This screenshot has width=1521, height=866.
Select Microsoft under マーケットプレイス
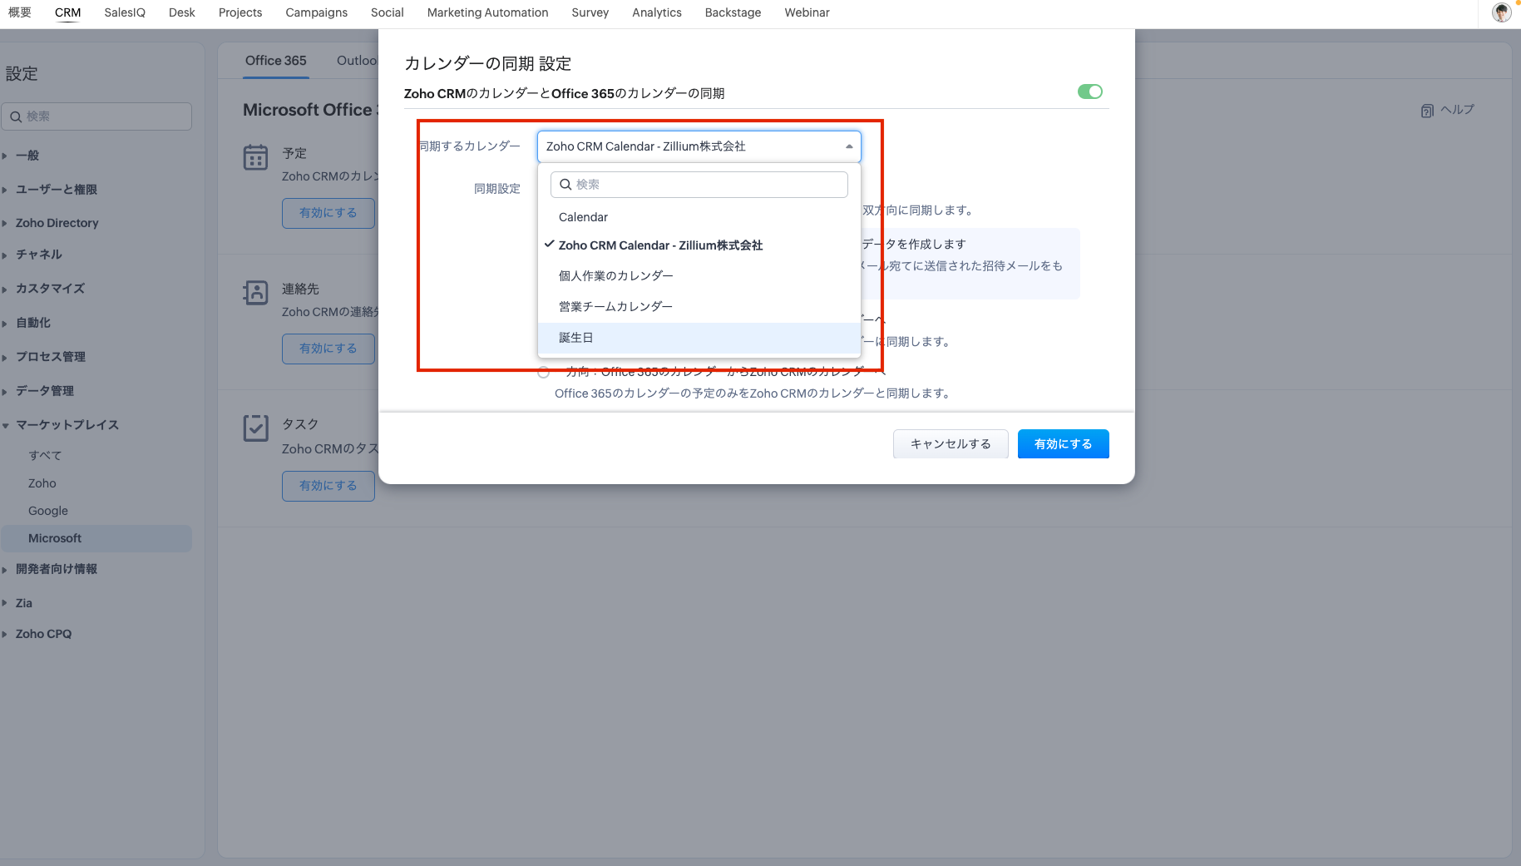pos(96,538)
